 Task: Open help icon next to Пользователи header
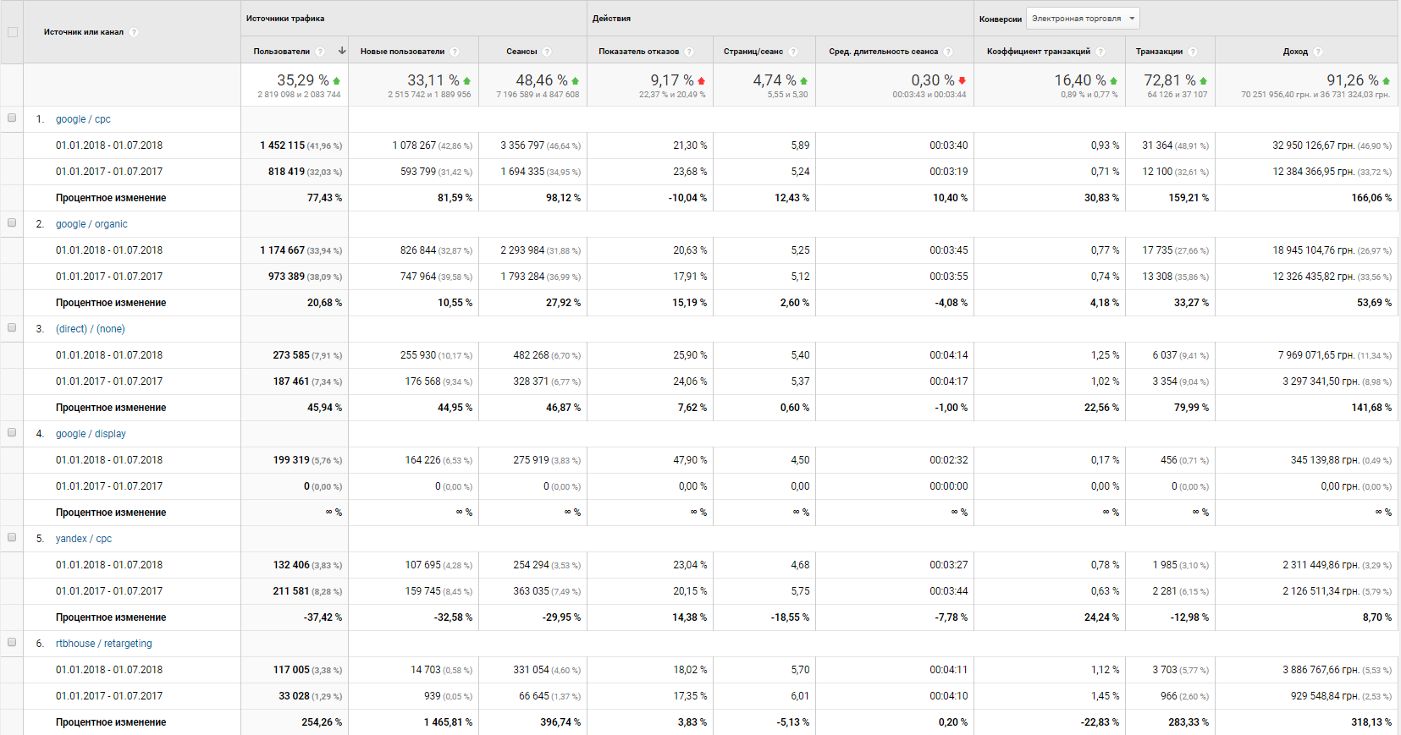pyautogui.click(x=320, y=52)
